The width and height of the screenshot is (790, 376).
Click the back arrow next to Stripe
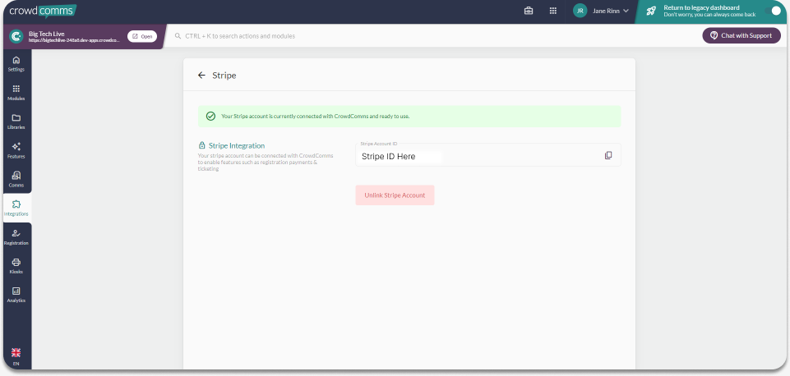[x=201, y=75]
